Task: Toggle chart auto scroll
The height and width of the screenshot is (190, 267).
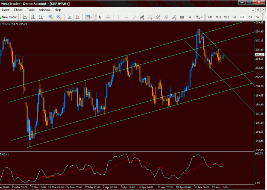Action: [x=70, y=17]
